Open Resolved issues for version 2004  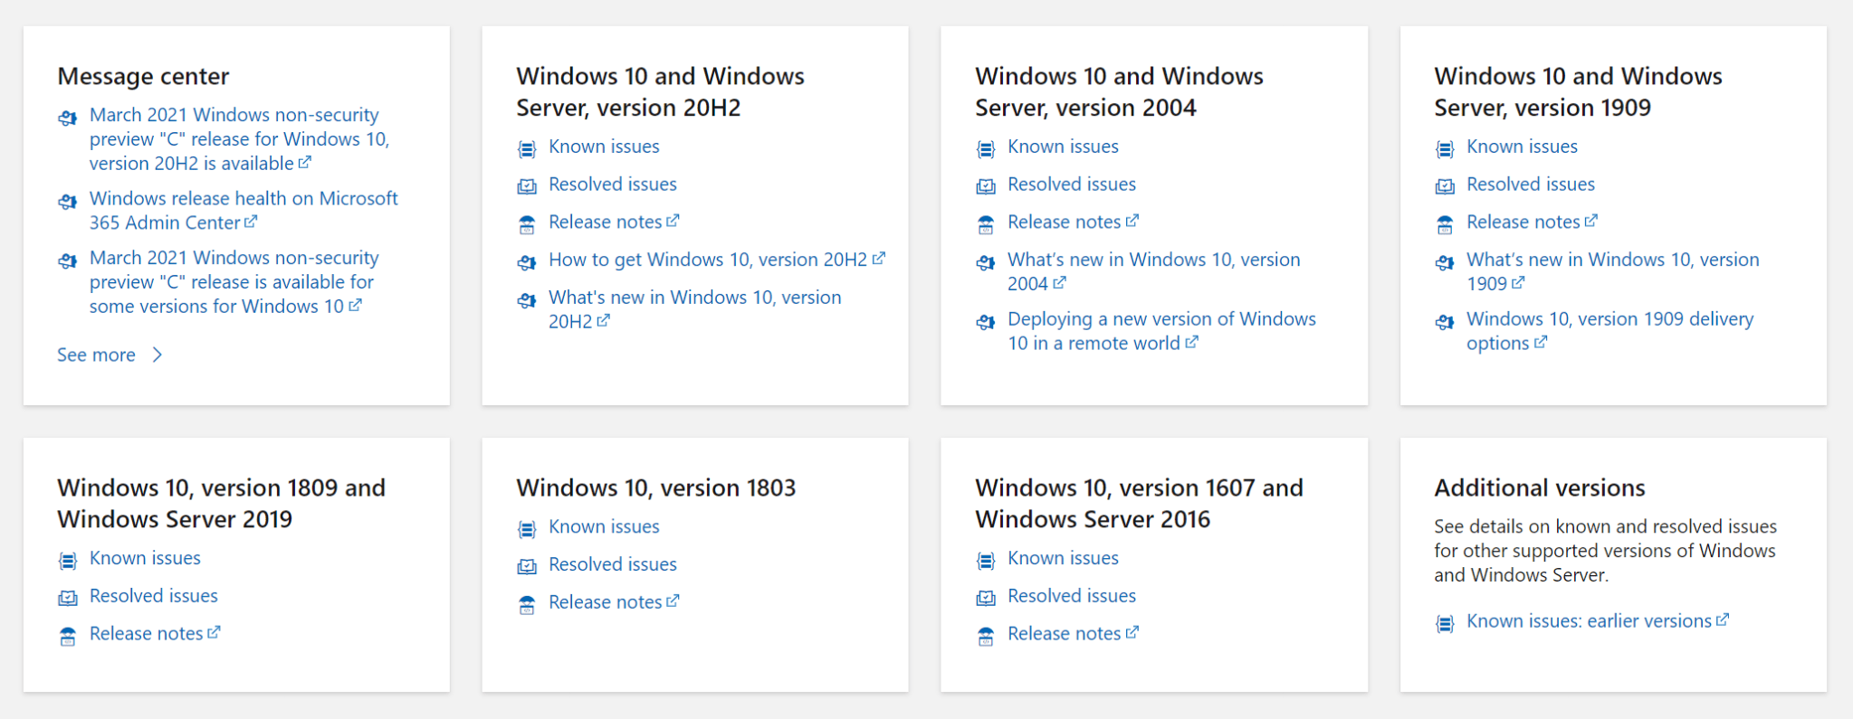tap(1072, 184)
